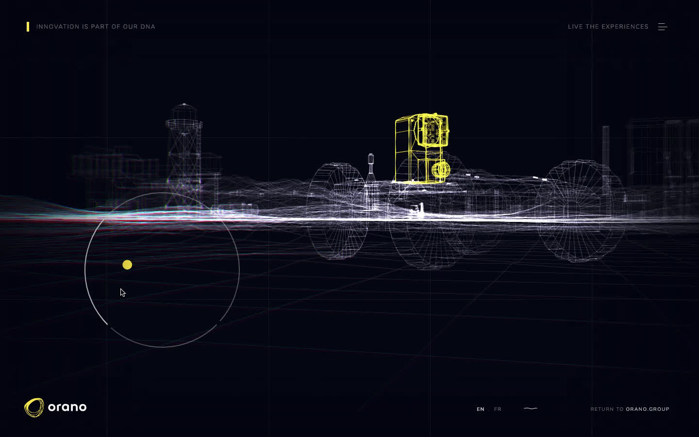Click the ORANO.GROUP bold text
699x437 pixels.
(x=648, y=409)
